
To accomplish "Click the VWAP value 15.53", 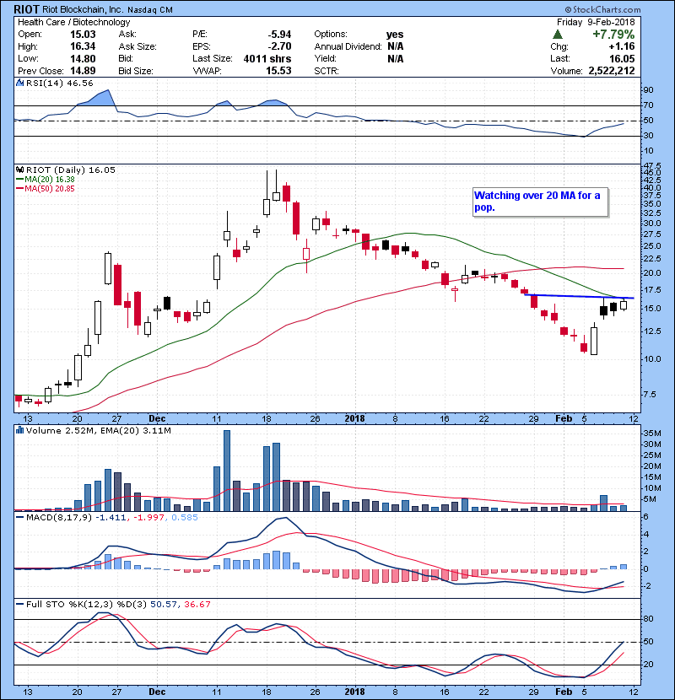I will point(278,71).
